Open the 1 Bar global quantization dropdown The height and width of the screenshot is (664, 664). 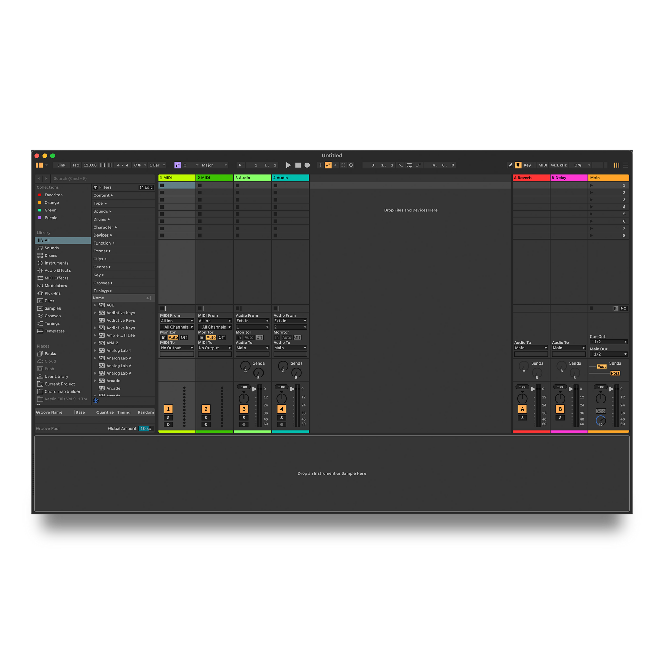(156, 165)
